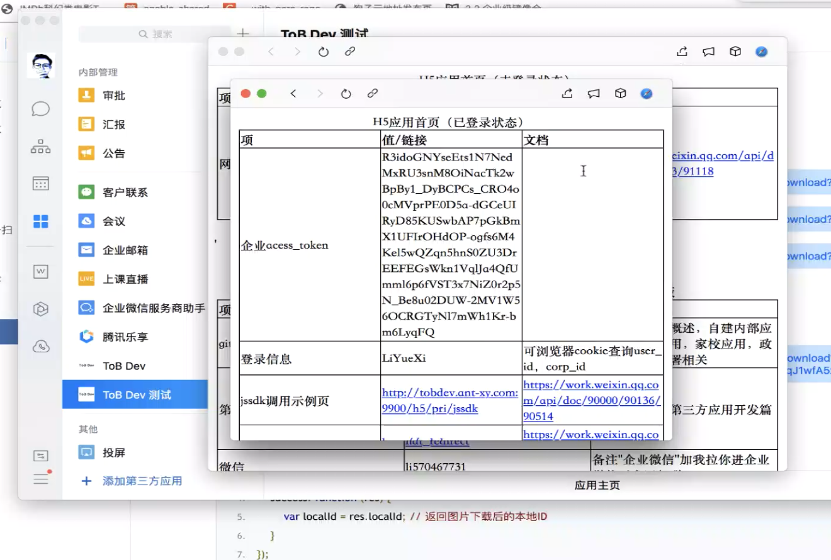
Task: Go back in the middle window behind
Action: click(271, 52)
